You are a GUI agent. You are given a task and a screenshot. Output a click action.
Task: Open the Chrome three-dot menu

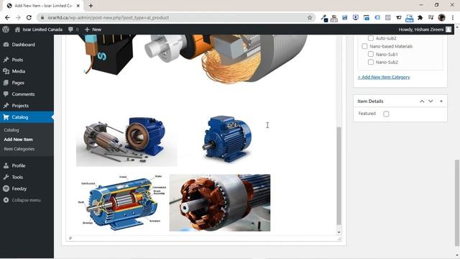point(453,17)
